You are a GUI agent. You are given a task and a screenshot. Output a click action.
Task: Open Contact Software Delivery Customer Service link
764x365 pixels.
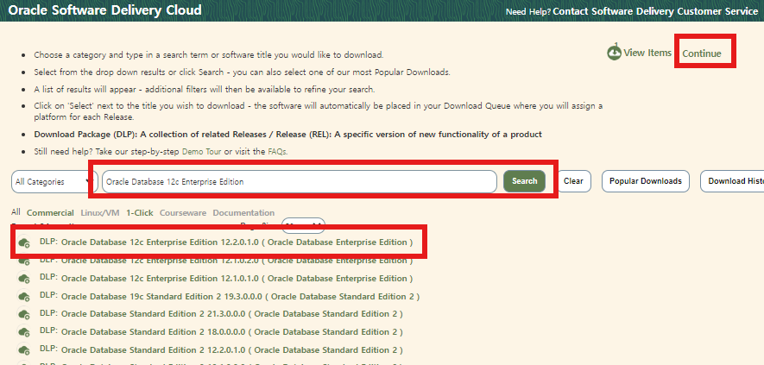(655, 11)
